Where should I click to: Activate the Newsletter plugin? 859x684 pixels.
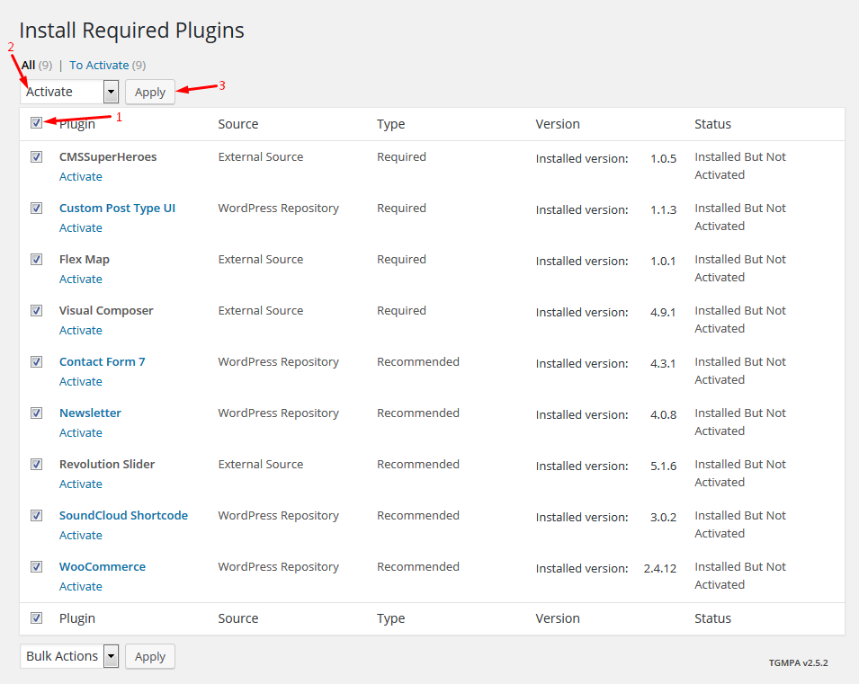pyautogui.click(x=81, y=432)
